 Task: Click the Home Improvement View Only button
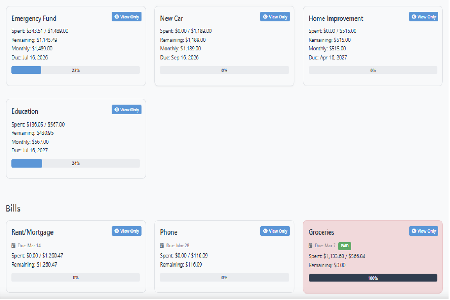423,17
